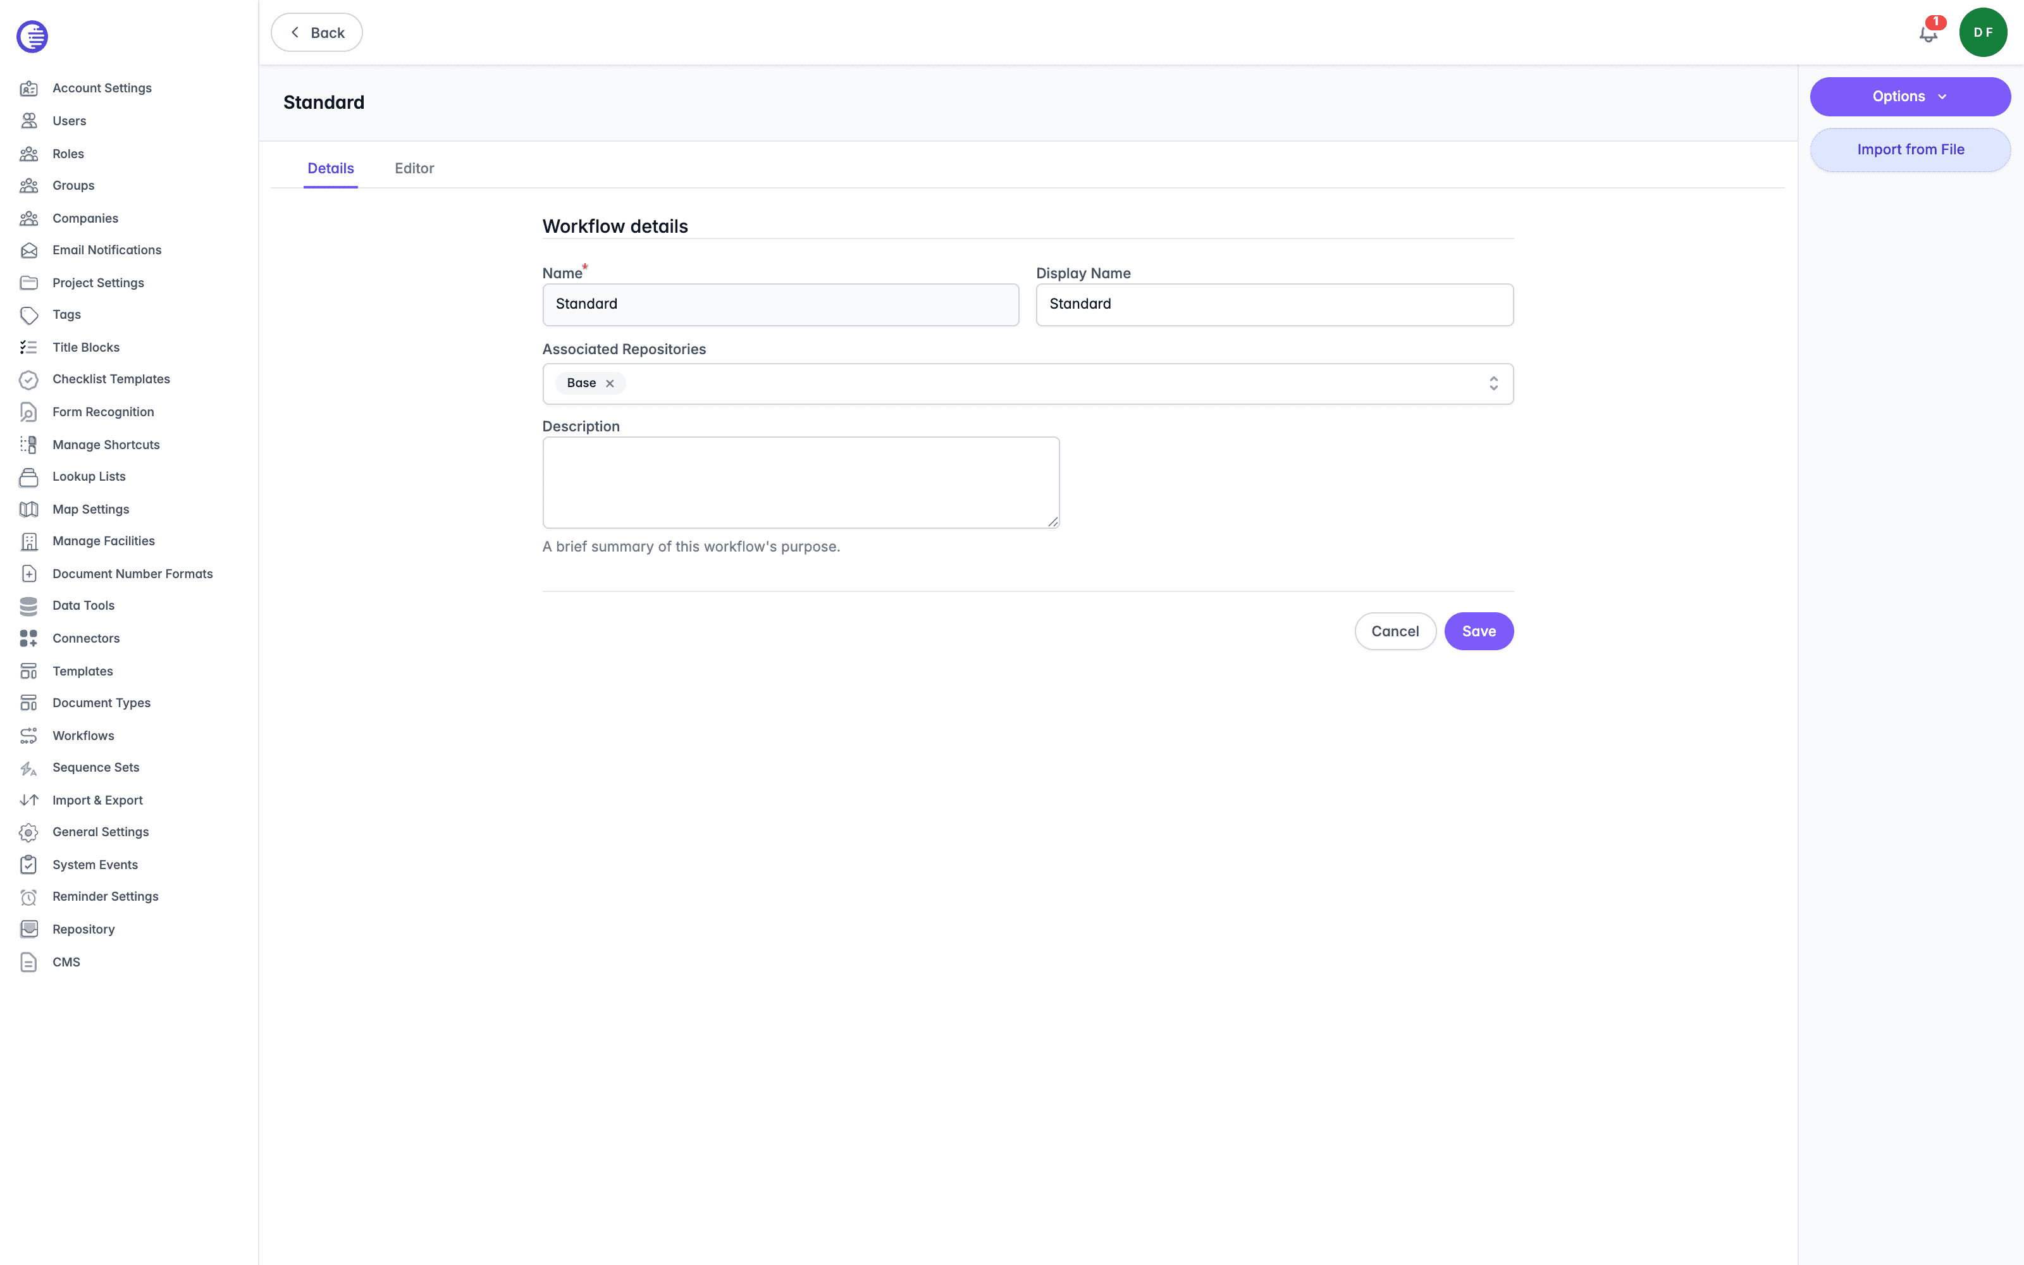Switch to the Details tab
2024x1265 pixels.
point(330,168)
